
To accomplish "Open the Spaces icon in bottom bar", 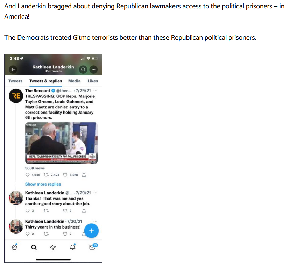I will 53,247.
